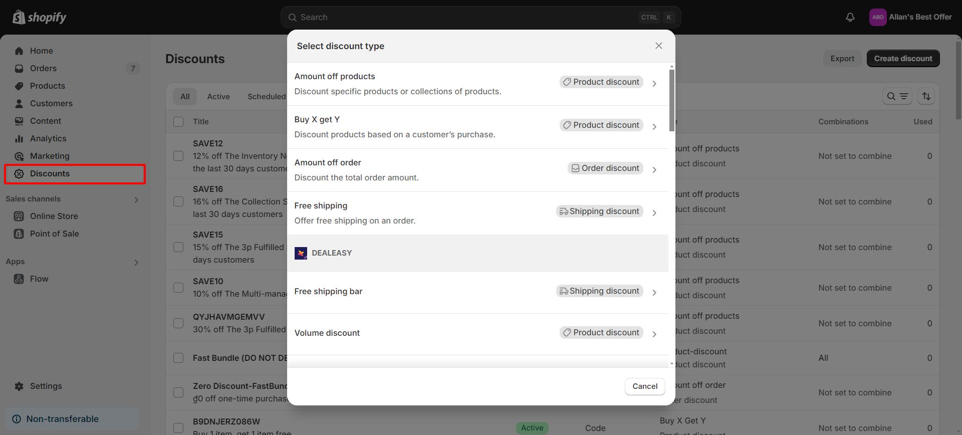The height and width of the screenshot is (435, 962).
Task: Expand the Sales channels section
Action: (136, 200)
